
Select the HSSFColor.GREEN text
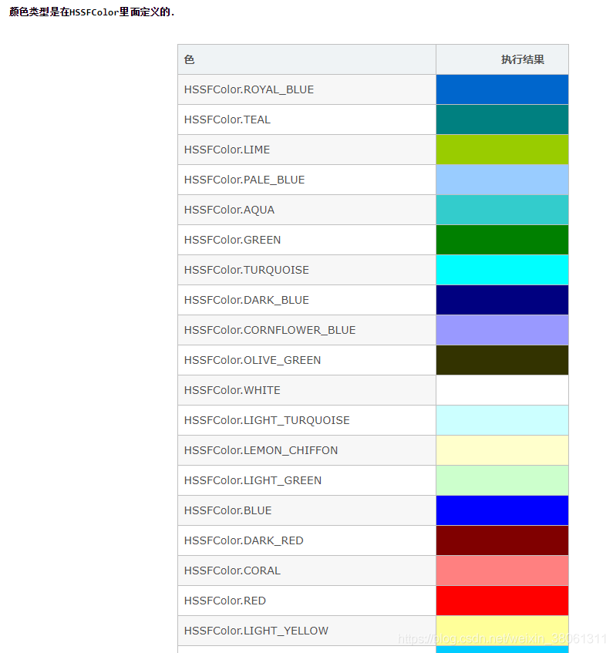[x=232, y=240]
